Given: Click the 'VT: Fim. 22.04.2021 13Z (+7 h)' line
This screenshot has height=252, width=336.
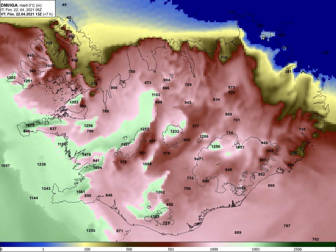Looking at the screenshot, I should tap(26, 14).
